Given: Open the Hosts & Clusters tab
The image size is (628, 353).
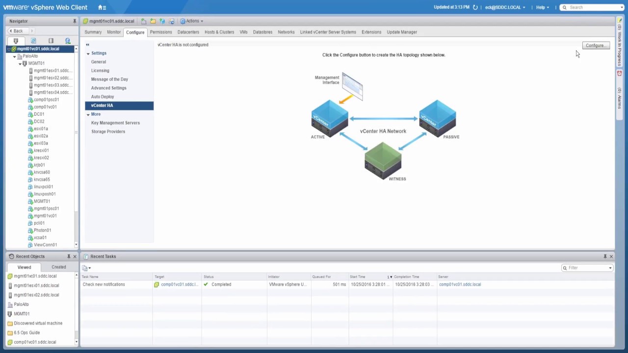Looking at the screenshot, I should (219, 32).
